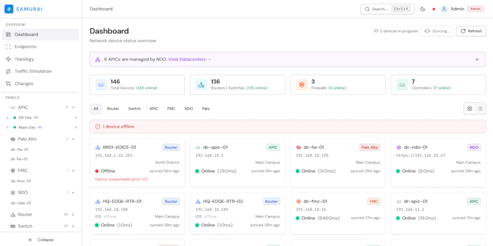The width and height of the screenshot is (493, 246).
Task: Click the NDO sidebar icon
Action: pos(13,192)
